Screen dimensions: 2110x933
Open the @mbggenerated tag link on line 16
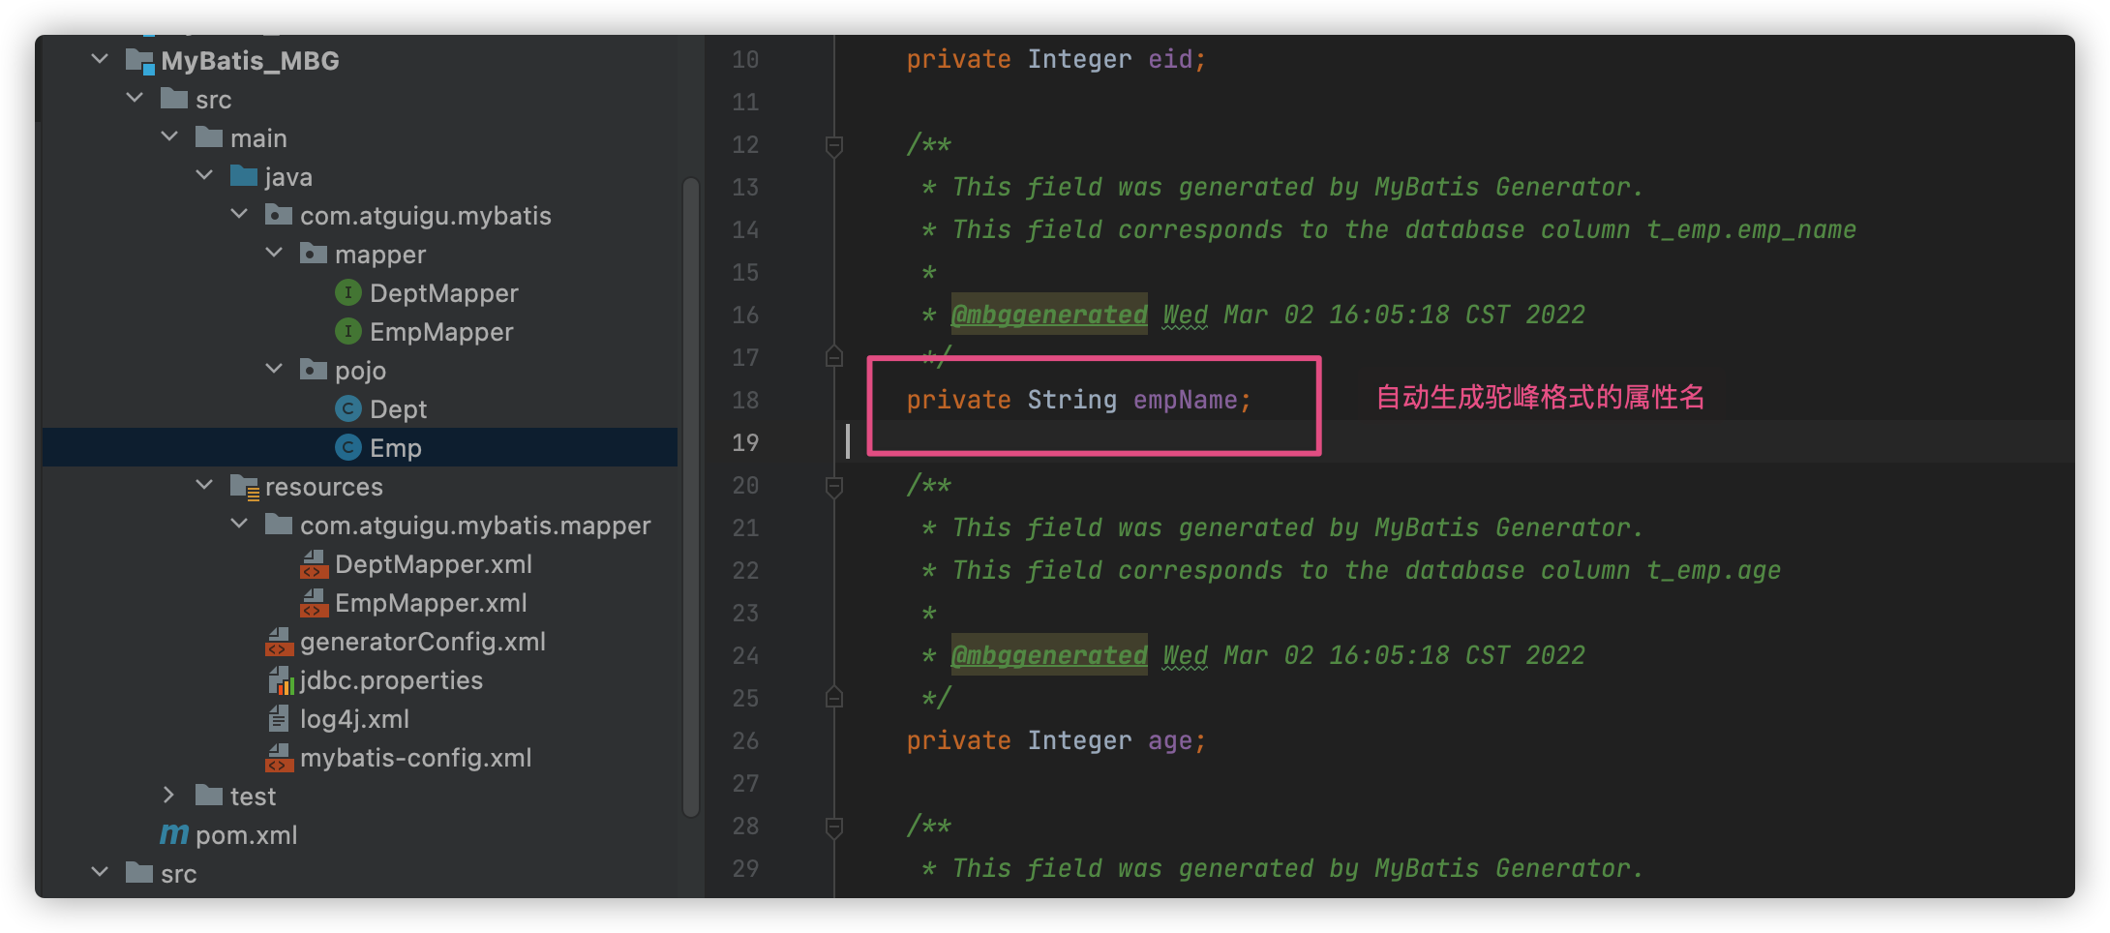(x=1048, y=314)
